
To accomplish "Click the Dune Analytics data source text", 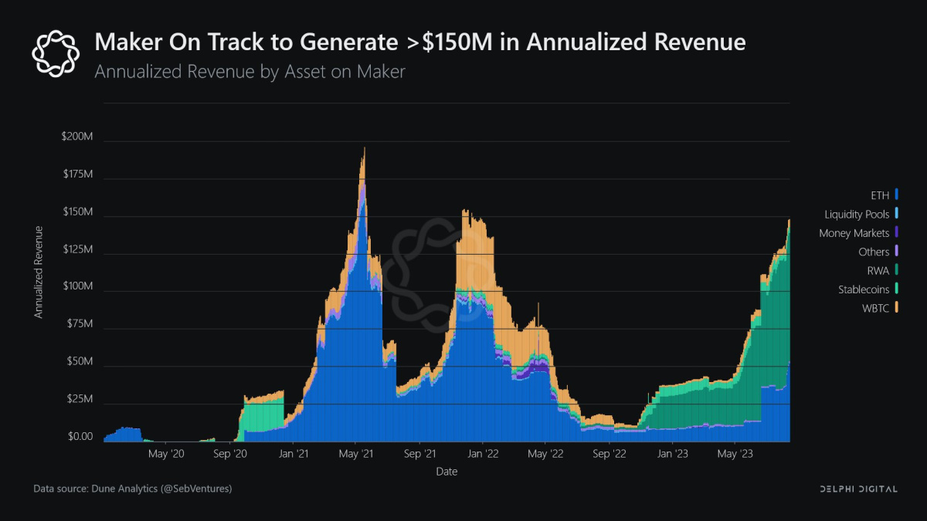I will pyautogui.click(x=133, y=489).
